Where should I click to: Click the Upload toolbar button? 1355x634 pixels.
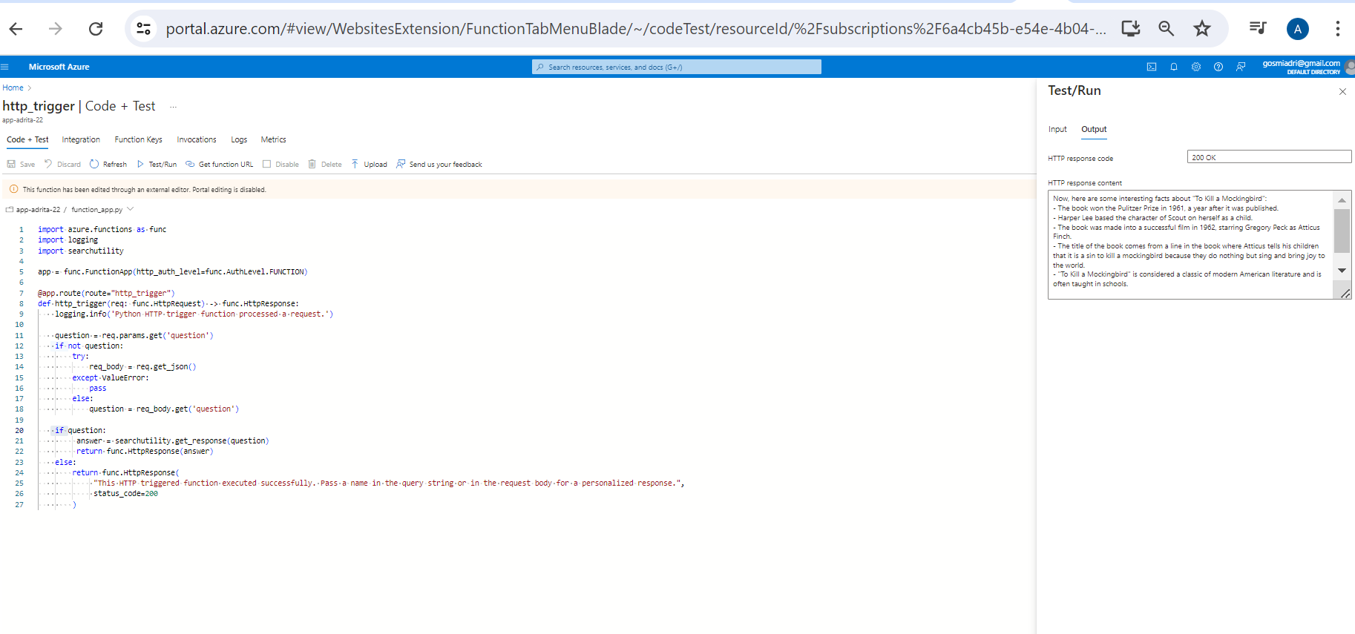[370, 165]
